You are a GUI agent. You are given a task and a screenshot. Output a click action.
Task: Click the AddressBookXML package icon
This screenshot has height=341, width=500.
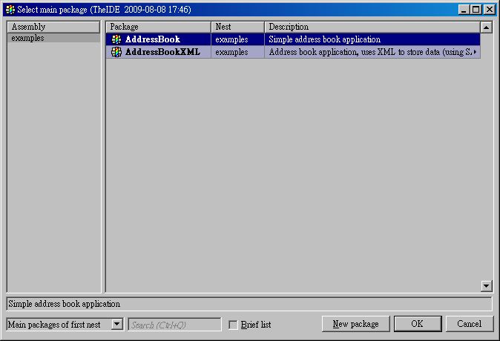point(116,52)
